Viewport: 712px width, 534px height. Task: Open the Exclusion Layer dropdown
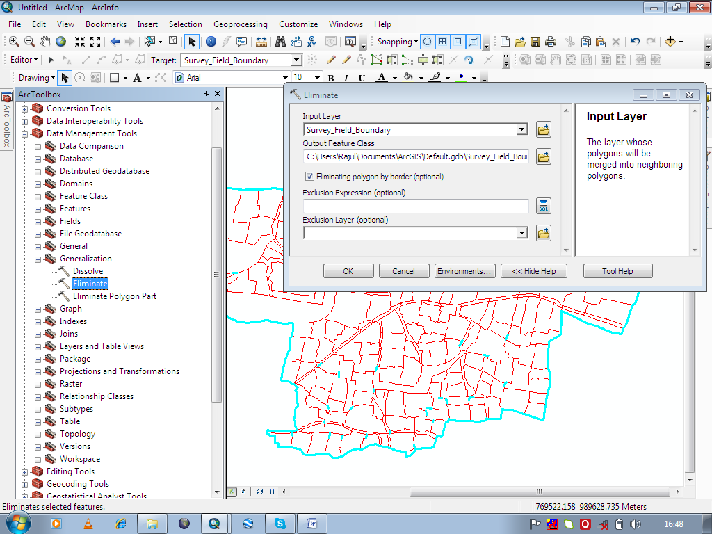[x=521, y=234]
